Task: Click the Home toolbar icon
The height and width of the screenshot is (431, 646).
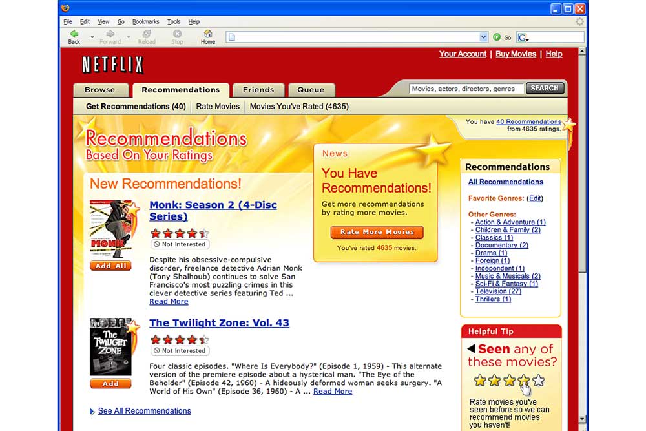Action: pyautogui.click(x=208, y=34)
